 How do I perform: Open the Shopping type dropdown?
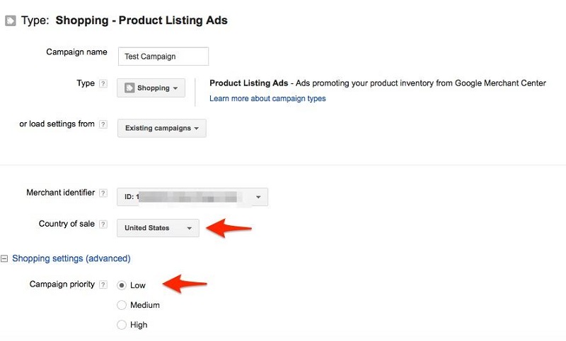click(151, 88)
